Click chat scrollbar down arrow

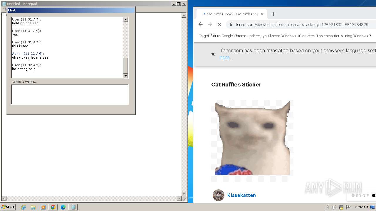click(126, 76)
